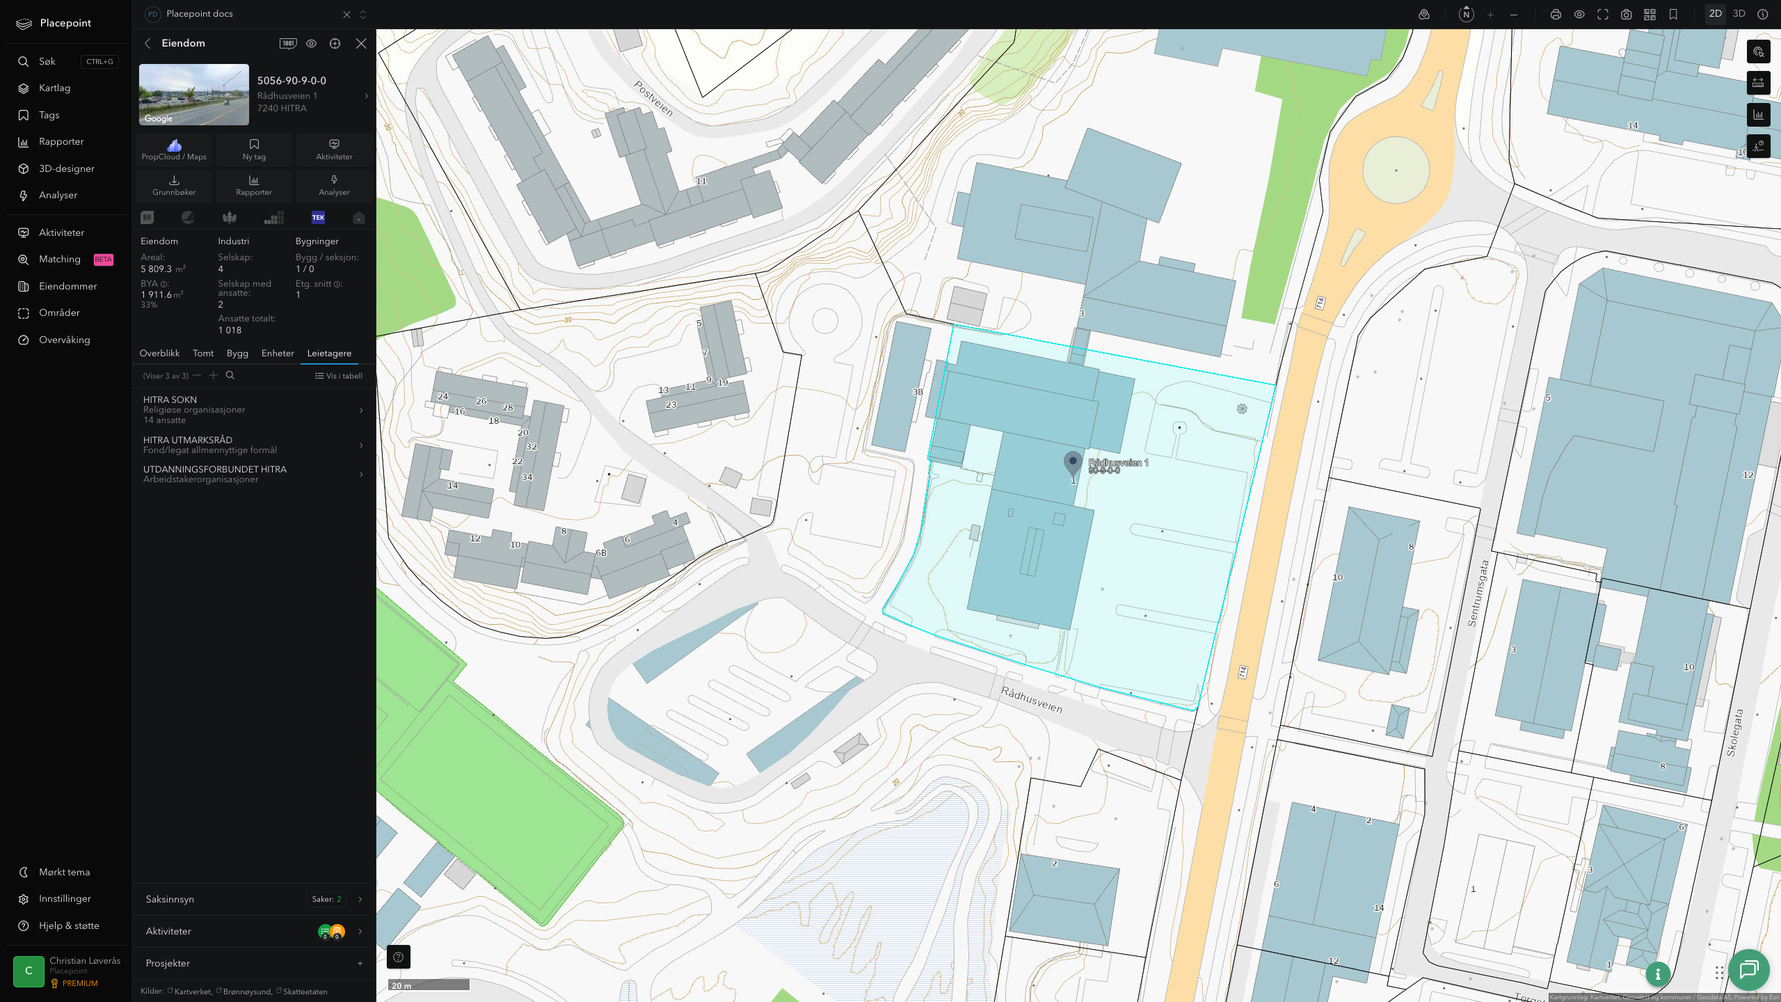The width and height of the screenshot is (1781, 1002).
Task: Open the Google street view thumbnail
Action: point(194,95)
